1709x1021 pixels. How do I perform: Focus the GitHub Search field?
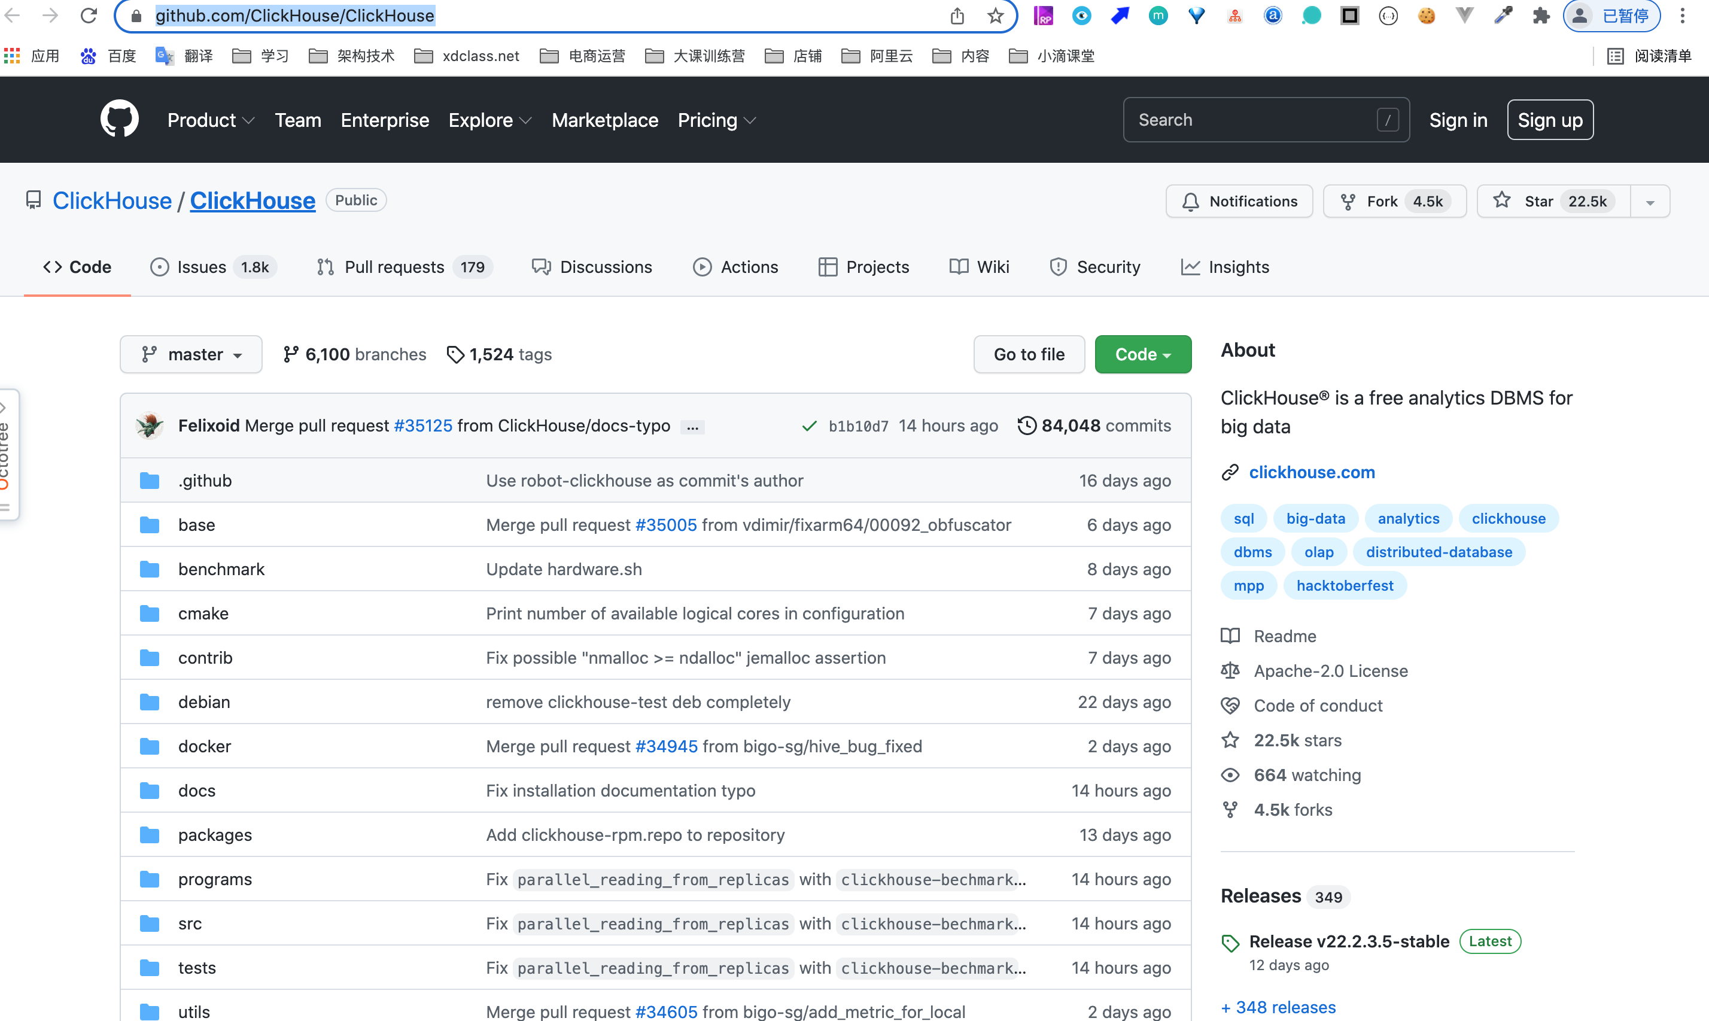1266,120
